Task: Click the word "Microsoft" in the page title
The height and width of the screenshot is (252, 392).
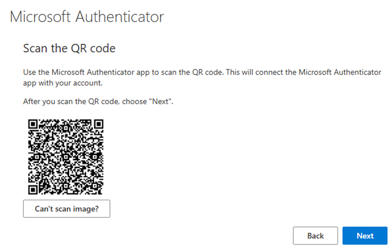Action: click(x=40, y=17)
